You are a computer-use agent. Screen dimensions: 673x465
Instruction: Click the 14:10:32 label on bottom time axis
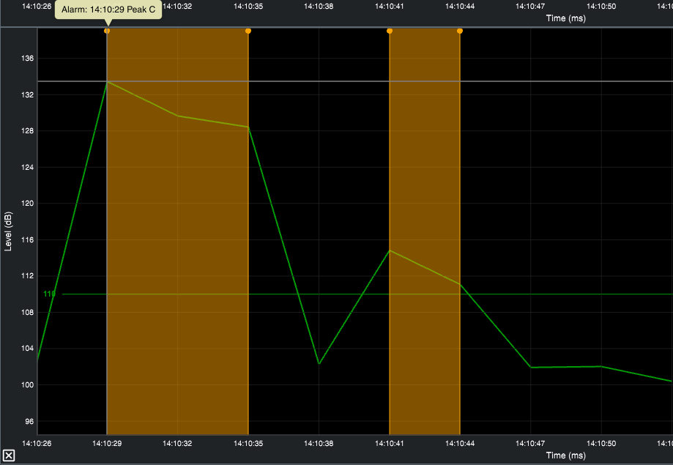coord(177,443)
